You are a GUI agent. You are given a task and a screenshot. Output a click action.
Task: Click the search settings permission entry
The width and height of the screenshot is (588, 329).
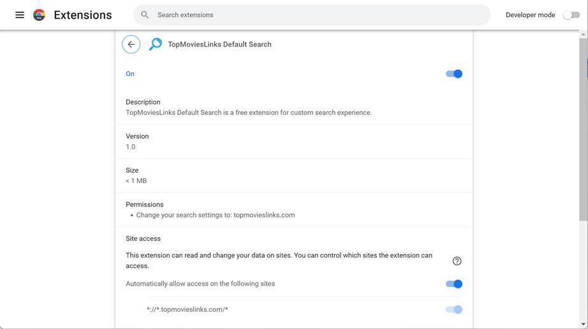coord(216,215)
